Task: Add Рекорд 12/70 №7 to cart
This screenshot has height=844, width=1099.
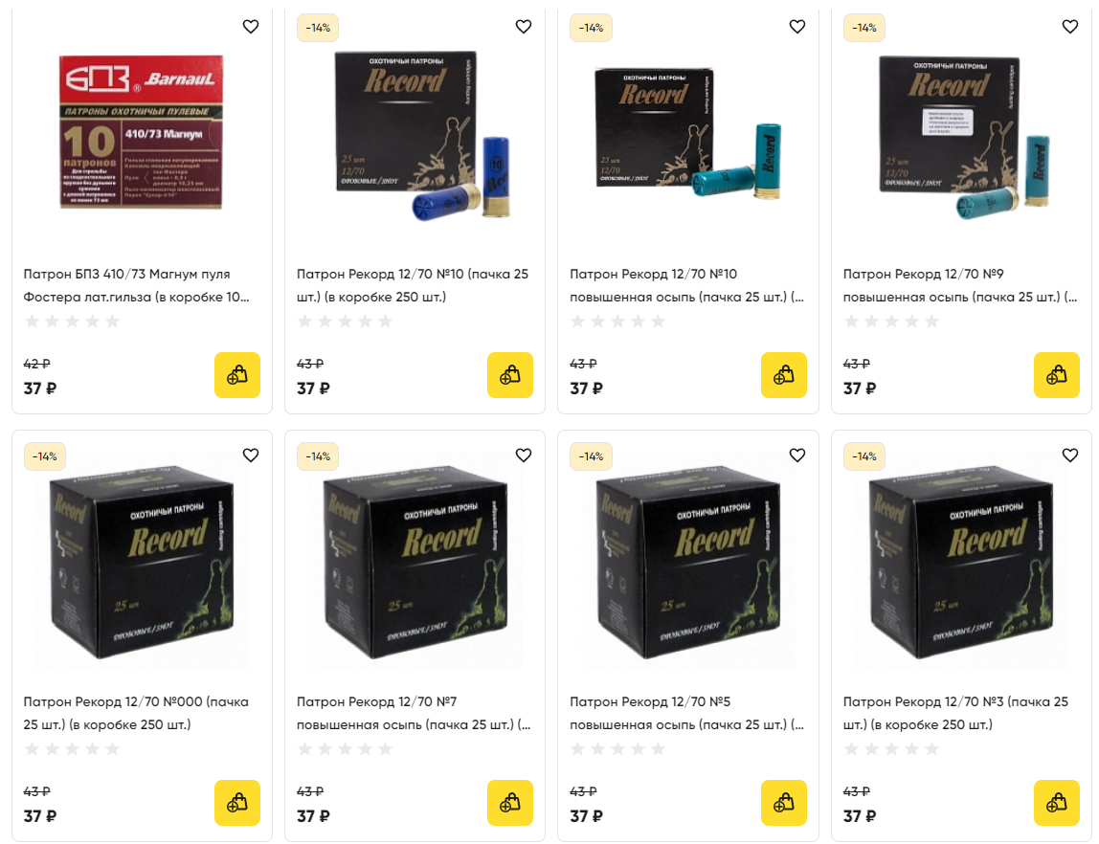Action: click(x=509, y=803)
